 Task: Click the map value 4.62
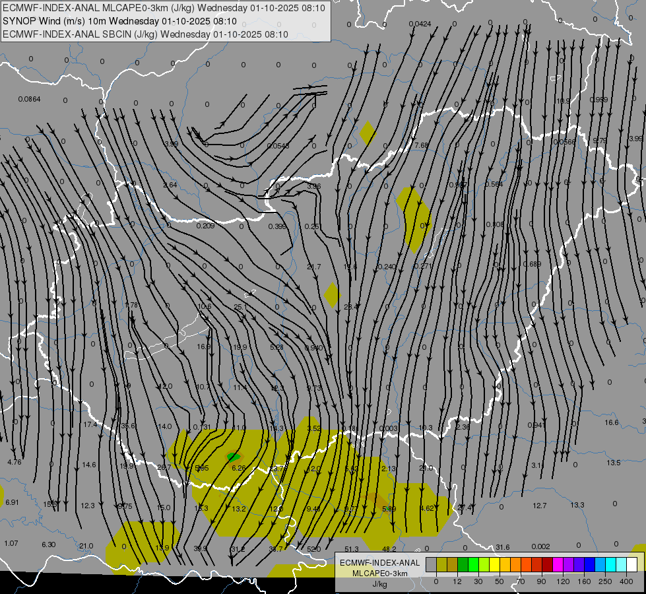(427, 509)
